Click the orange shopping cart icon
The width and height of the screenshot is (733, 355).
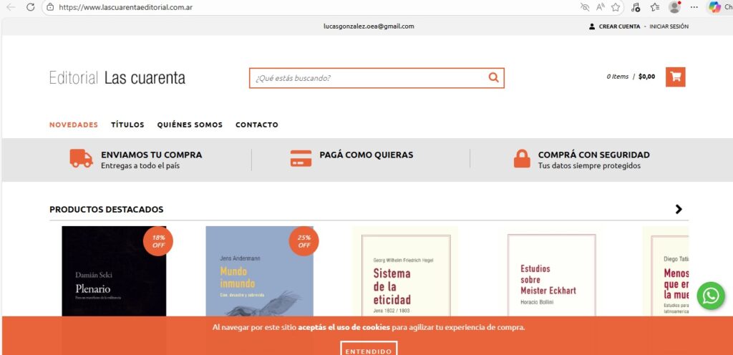pos(676,77)
